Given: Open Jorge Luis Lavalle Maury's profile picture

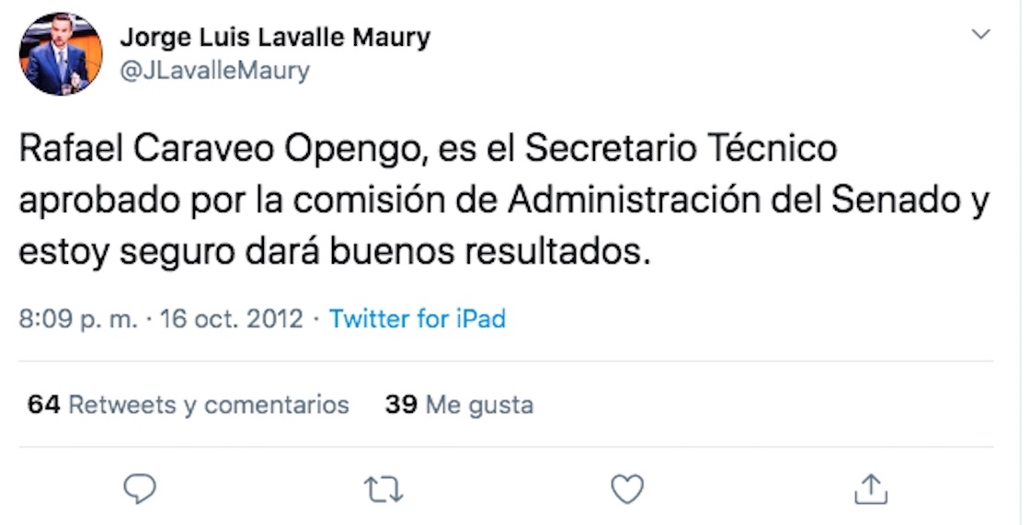Looking at the screenshot, I should tap(61, 54).
